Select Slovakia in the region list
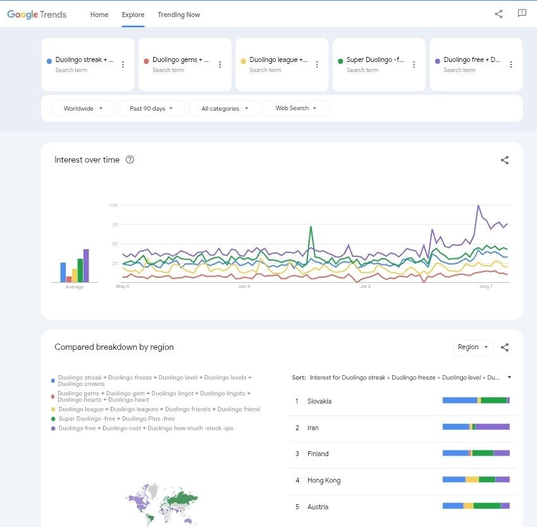 (x=402, y=401)
